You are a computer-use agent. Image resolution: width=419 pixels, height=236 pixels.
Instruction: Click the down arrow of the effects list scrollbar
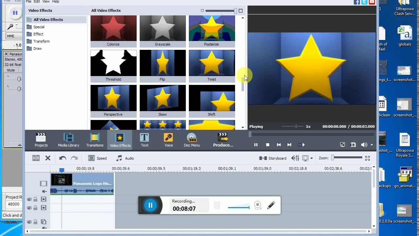tap(243, 127)
